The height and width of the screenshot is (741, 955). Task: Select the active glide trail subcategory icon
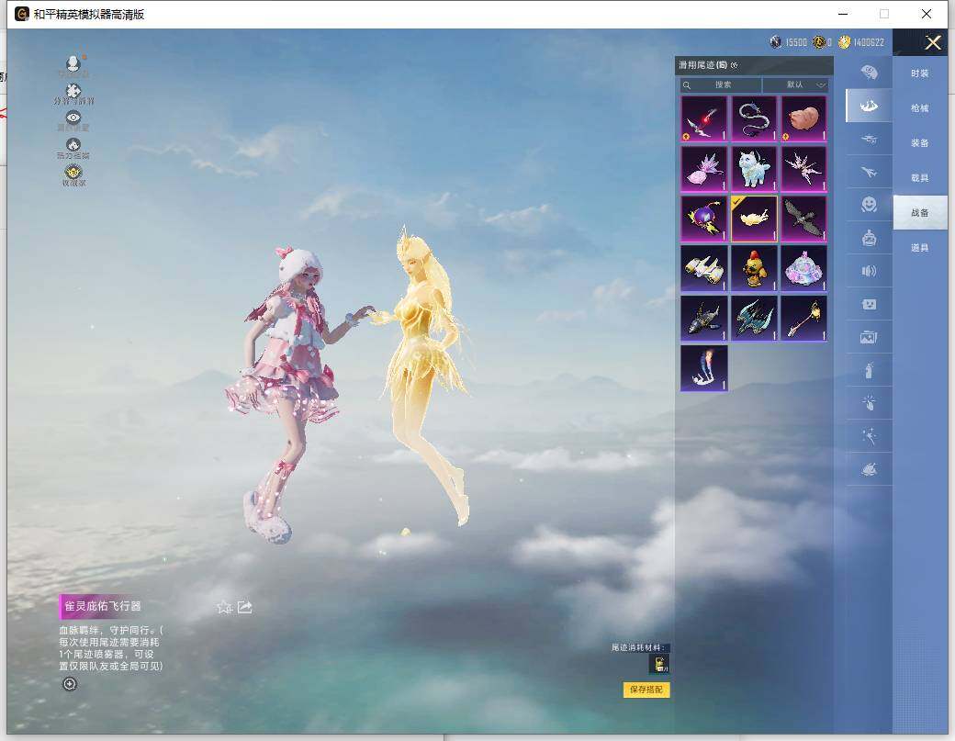pos(869,106)
